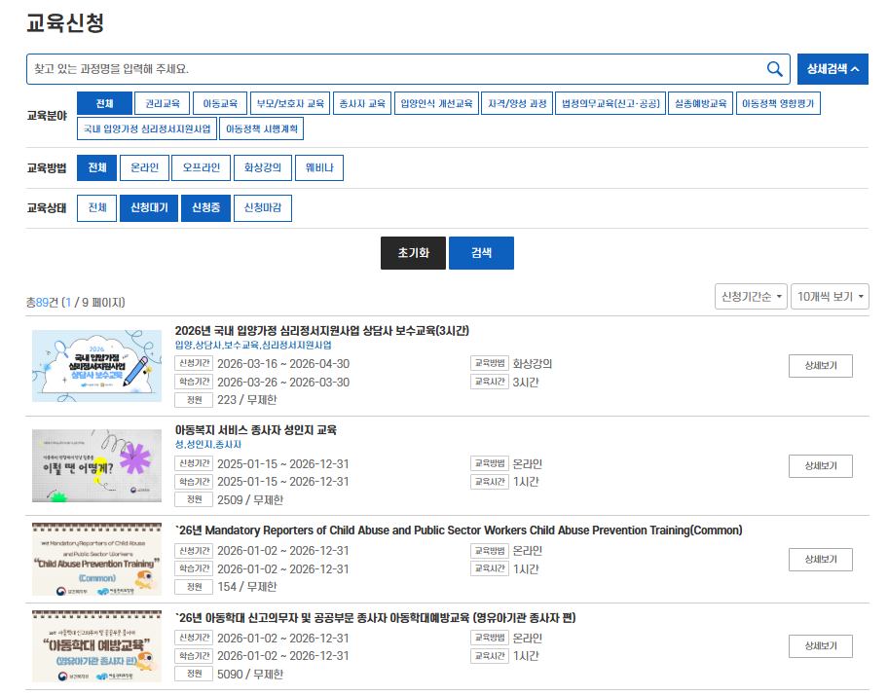888x695 pixels.
Task: Toggle the 신청중 status filter
Action: click(x=205, y=207)
